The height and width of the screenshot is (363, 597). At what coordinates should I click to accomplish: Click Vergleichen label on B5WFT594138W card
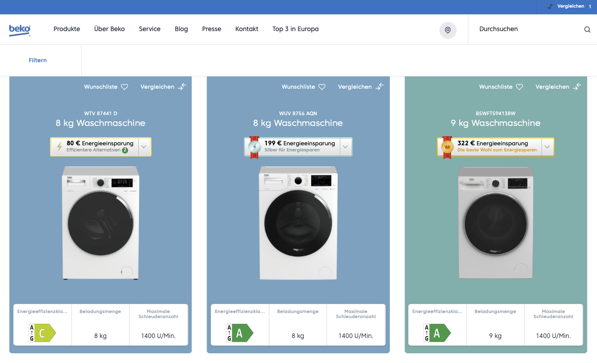click(553, 87)
